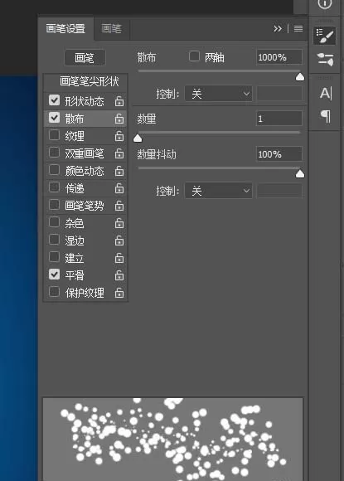Toggle lock icon for 颜色动态
This screenshot has width=344, height=481.
119,171
